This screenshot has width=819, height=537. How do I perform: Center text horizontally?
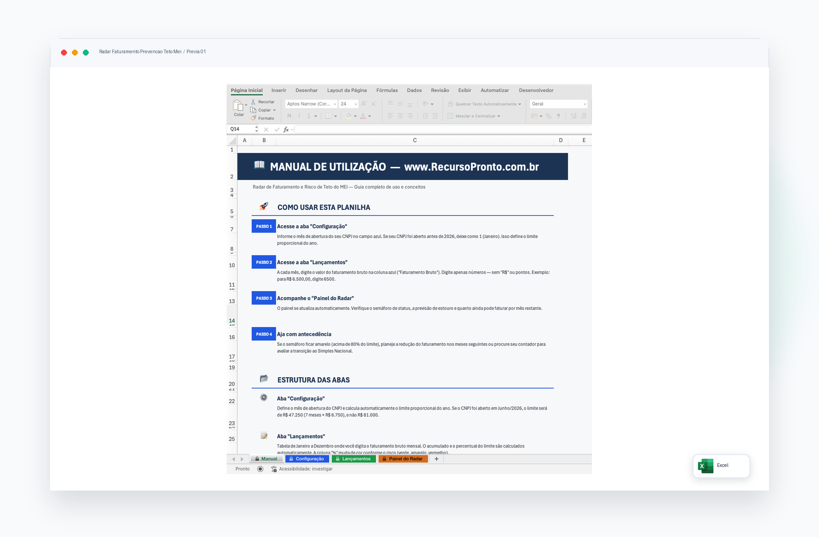pyautogui.click(x=400, y=116)
